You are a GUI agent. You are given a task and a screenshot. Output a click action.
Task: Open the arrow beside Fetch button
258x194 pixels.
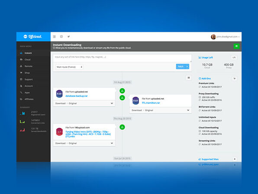tap(187, 66)
